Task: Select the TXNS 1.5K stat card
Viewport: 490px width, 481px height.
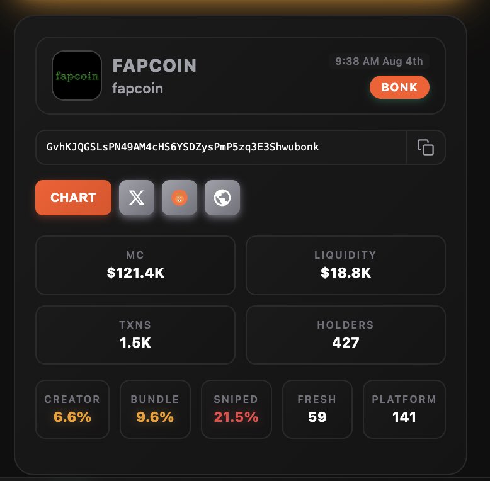Action: coord(135,335)
